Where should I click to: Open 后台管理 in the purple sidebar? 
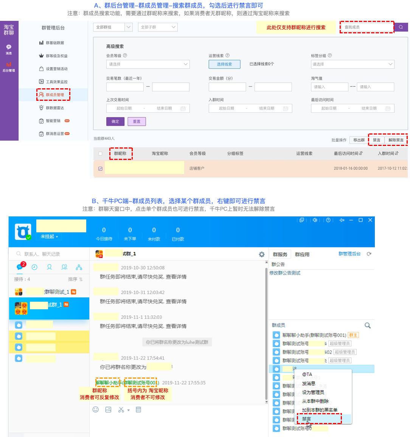[x=9, y=67]
